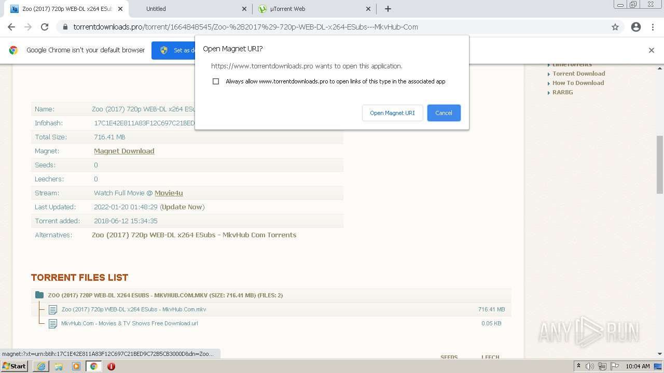Click file icon beside MkvHub.Com url file
This screenshot has width=664, height=373.
[x=53, y=324]
